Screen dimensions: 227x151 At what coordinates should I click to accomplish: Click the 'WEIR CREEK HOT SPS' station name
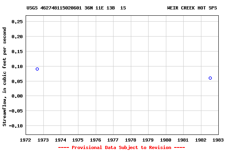[x=192, y=8]
